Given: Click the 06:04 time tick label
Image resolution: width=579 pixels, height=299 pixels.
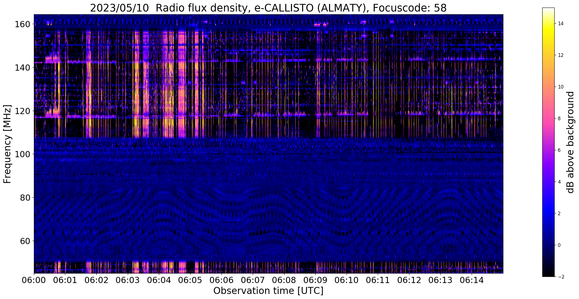Looking at the screenshot, I should coord(159,280).
